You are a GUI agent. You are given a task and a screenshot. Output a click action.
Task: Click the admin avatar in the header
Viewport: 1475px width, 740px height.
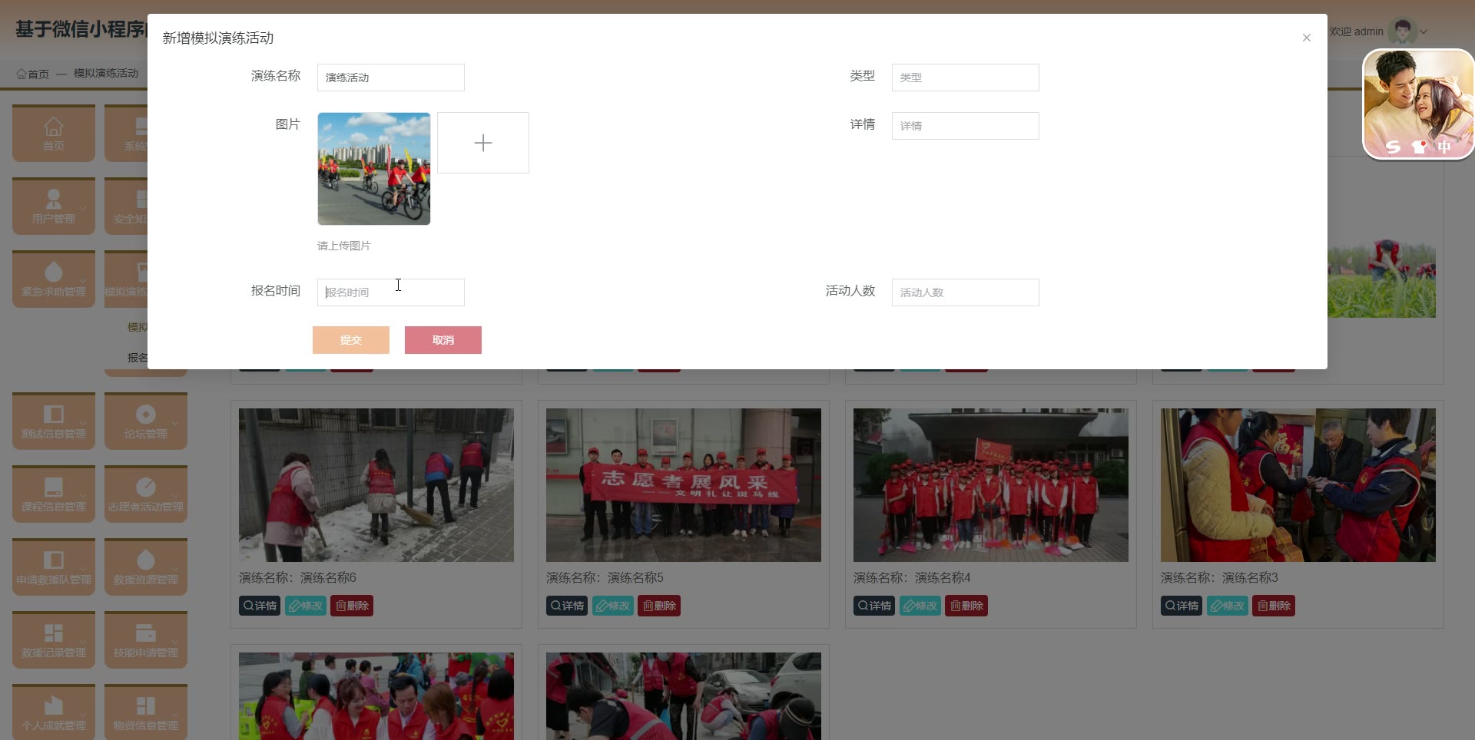[x=1402, y=31]
